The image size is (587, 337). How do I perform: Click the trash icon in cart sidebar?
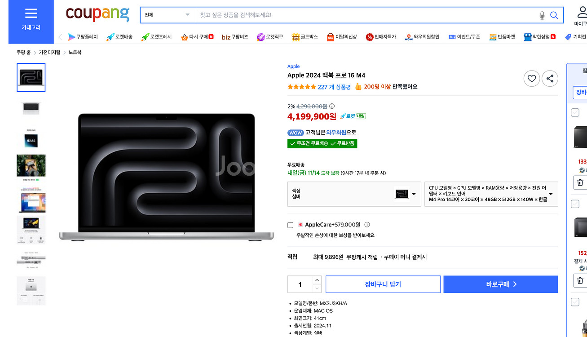[580, 182]
